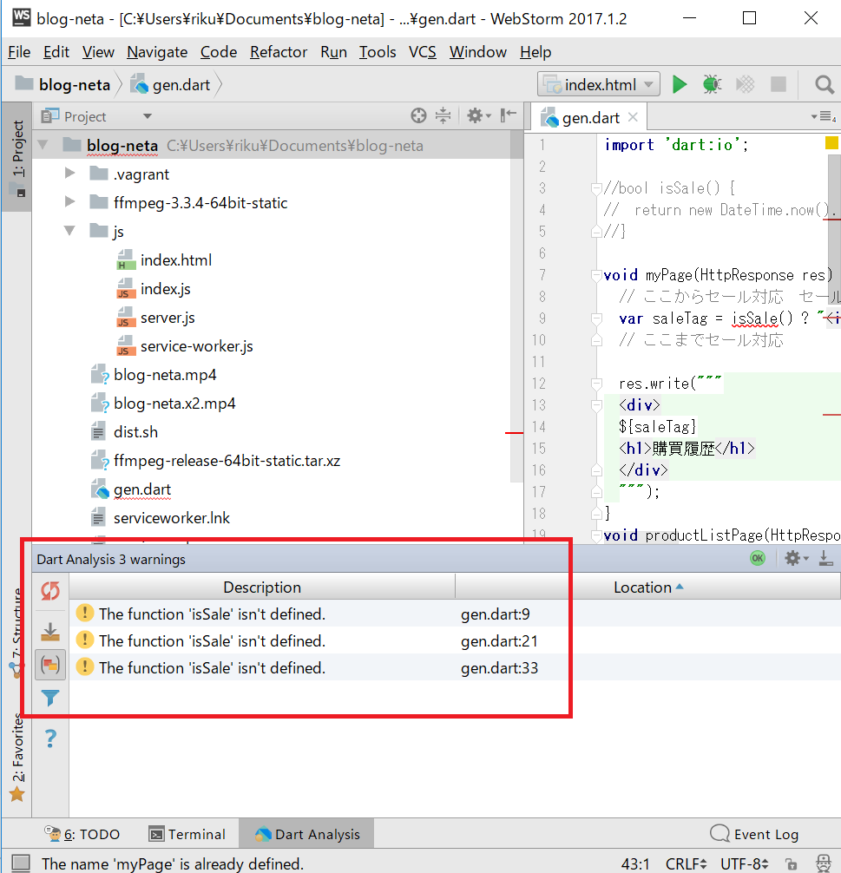
Task: Toggle read-only lock icon in status bar
Action: (x=791, y=864)
